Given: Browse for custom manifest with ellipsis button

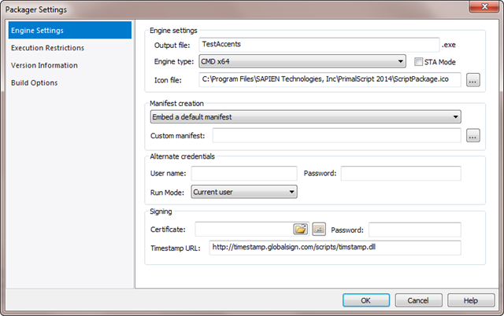Looking at the screenshot, I should (472, 136).
